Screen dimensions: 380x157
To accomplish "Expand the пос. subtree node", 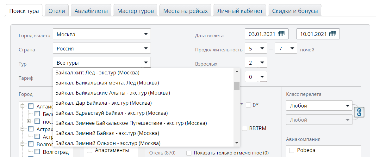I will point(28,121).
